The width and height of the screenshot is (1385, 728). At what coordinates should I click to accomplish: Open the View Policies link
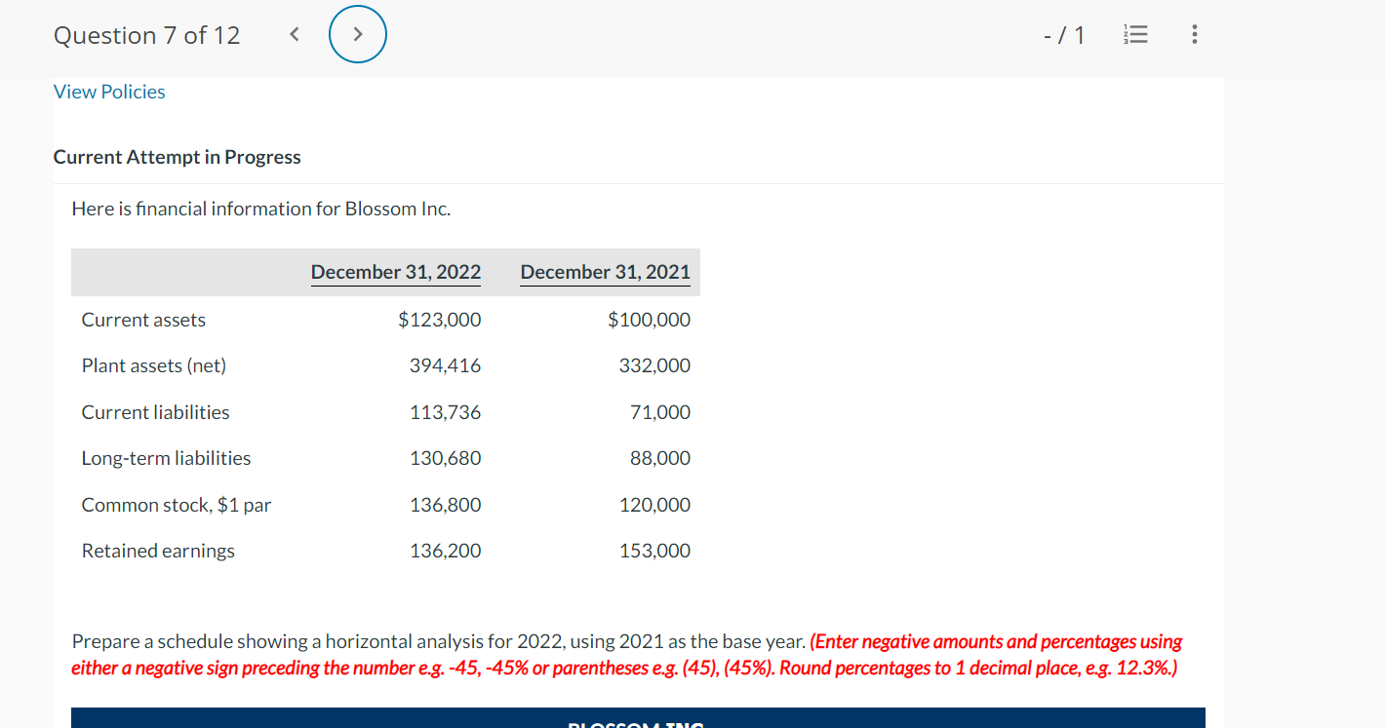109,91
